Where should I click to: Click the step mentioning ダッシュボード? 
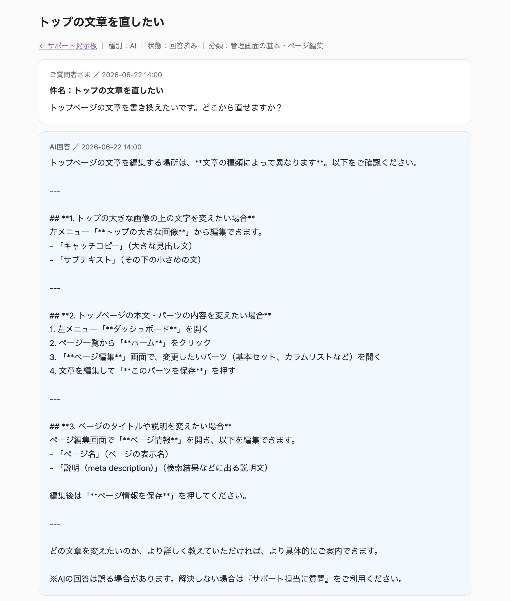(x=129, y=329)
